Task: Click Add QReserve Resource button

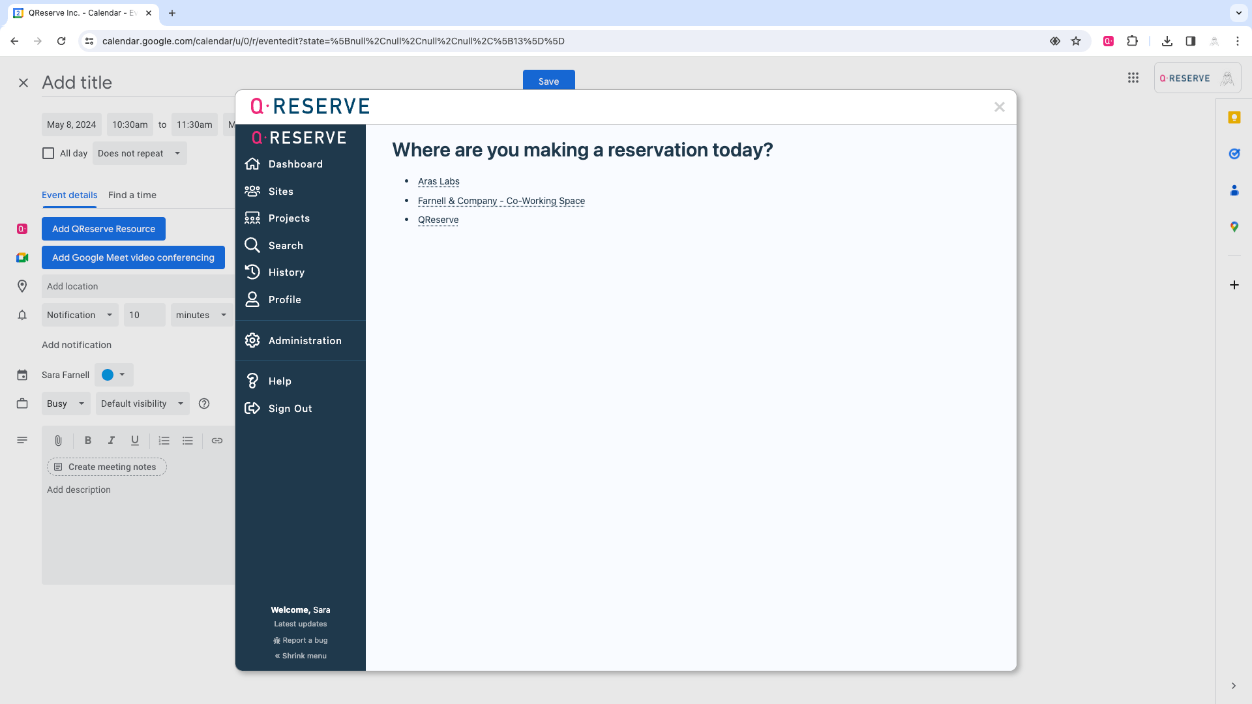Action: (x=104, y=229)
